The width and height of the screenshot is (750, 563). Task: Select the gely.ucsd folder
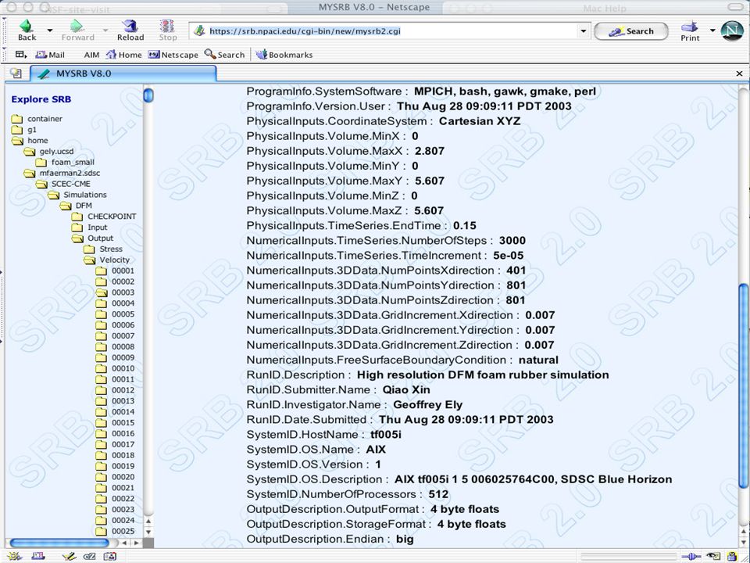click(48, 151)
